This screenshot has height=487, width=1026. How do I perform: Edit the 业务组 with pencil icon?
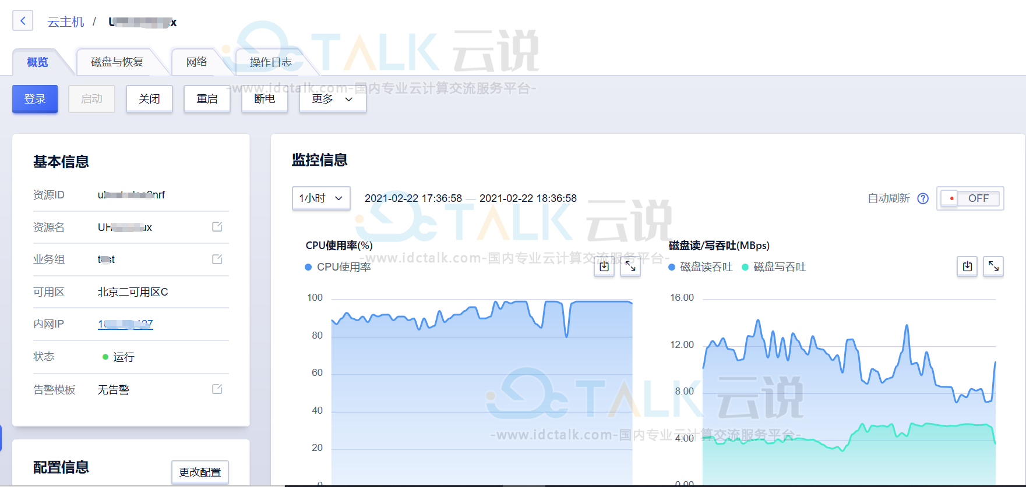point(217,260)
